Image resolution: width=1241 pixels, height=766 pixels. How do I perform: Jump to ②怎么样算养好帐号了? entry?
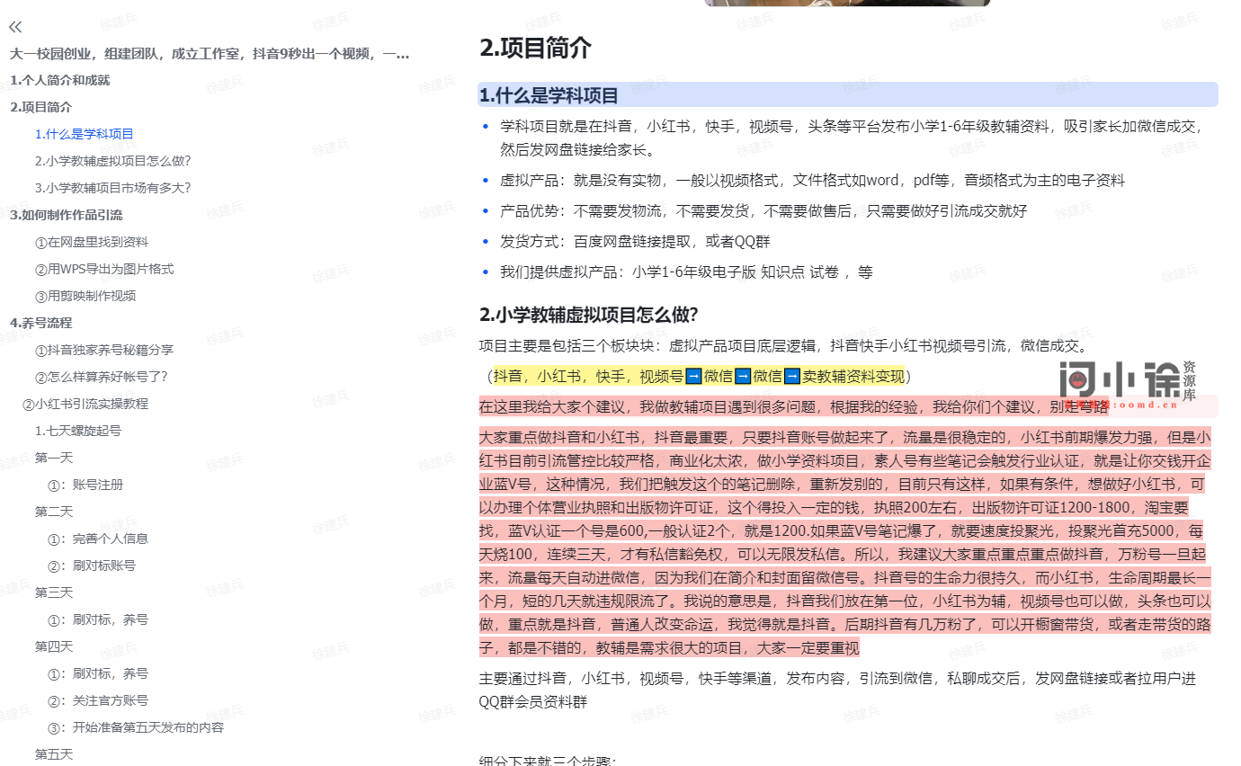102,377
